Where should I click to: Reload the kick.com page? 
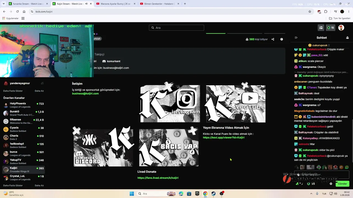17,12
